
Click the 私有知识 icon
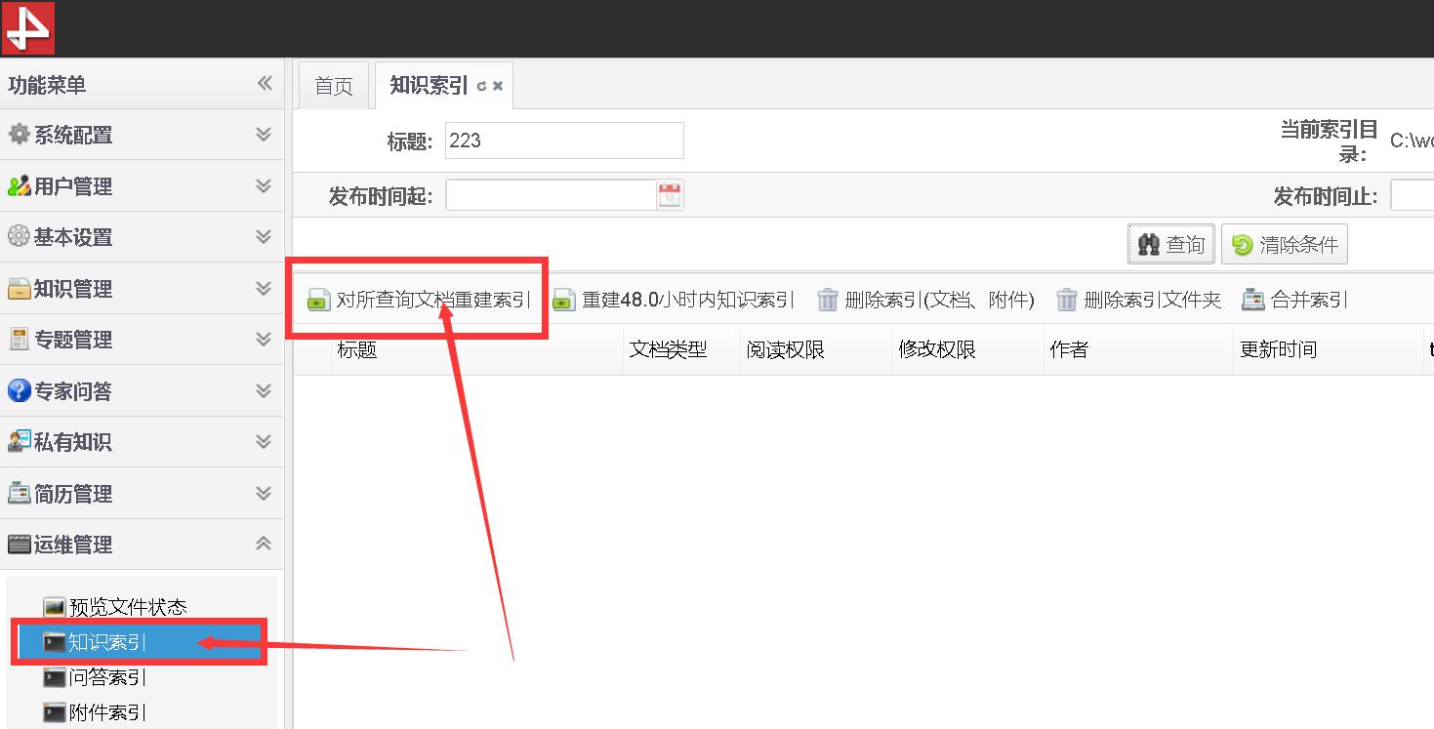point(19,442)
